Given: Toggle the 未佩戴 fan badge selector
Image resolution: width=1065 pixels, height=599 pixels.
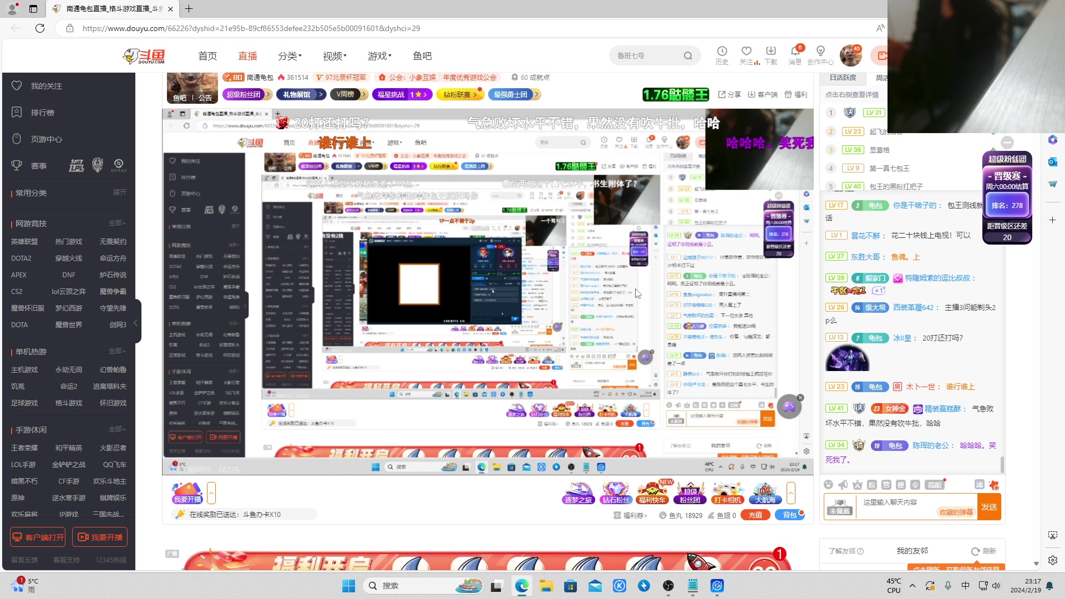Looking at the screenshot, I should tap(840, 506).
